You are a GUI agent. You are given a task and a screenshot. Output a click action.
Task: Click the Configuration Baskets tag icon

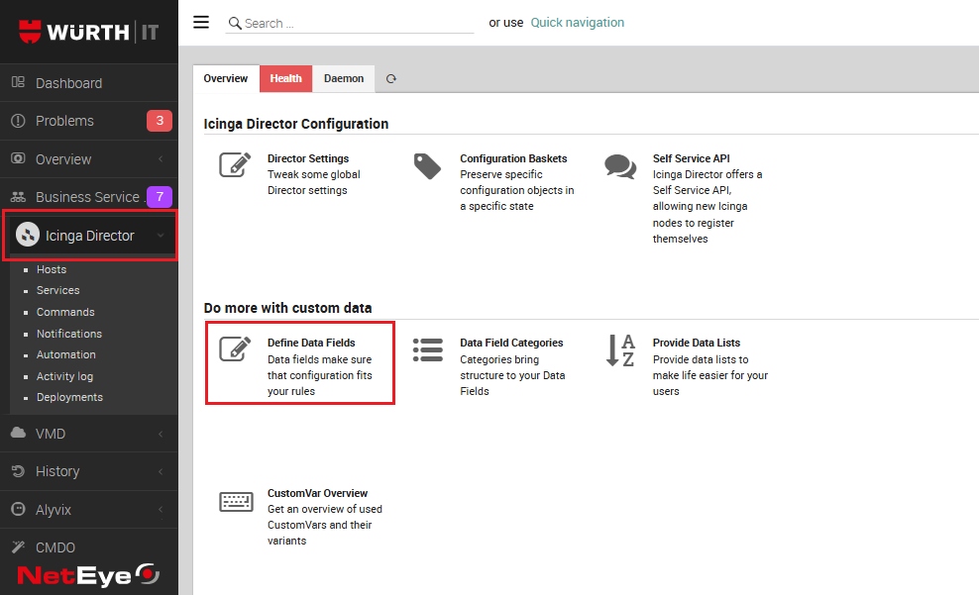click(x=427, y=166)
